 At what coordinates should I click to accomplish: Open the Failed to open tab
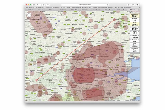(86, 10)
